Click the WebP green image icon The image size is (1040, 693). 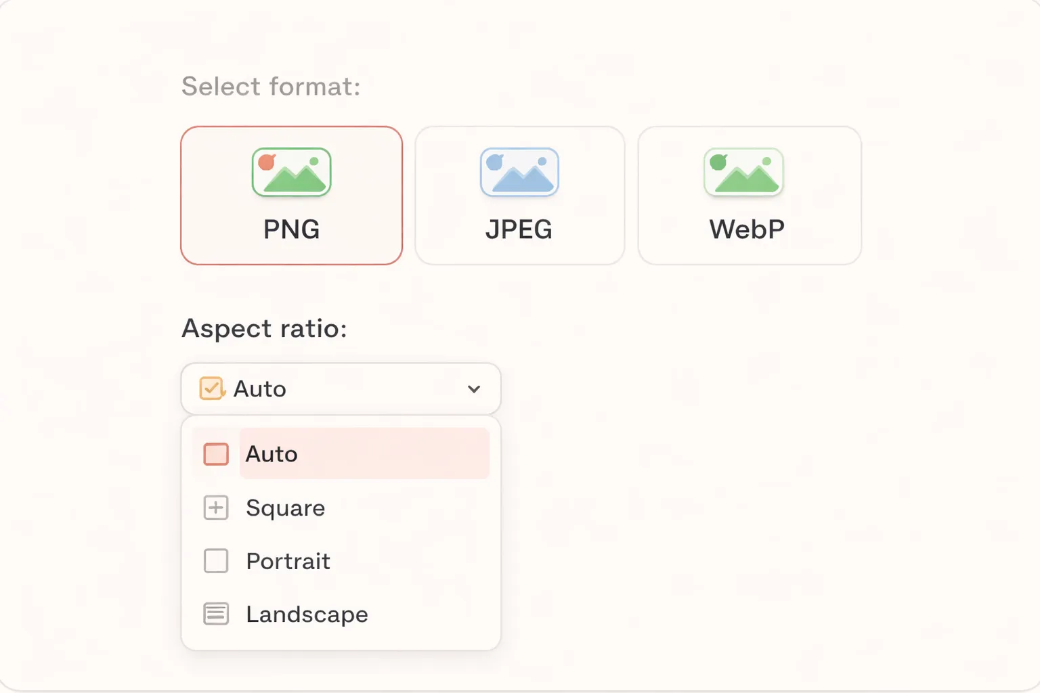[x=743, y=172]
